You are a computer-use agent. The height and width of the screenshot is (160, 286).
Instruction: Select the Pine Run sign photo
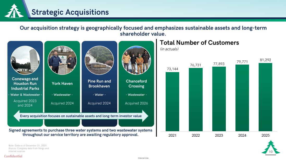99,60
